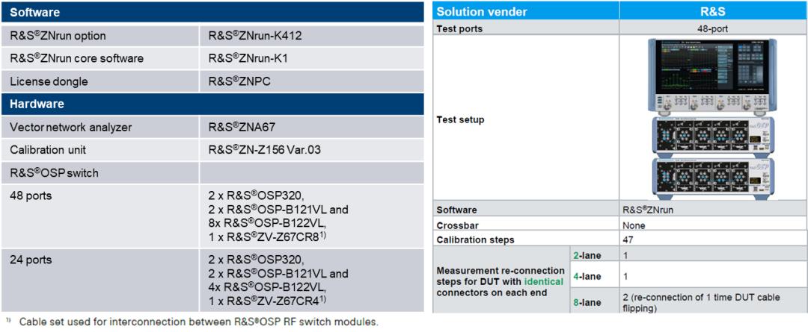Click the R&S ZNrun-K412 cell
The image size is (808, 332).
click(x=255, y=36)
